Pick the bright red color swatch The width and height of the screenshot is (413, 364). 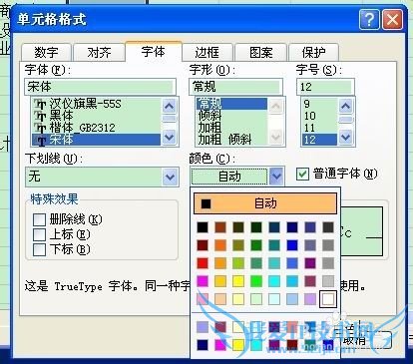[x=203, y=263]
